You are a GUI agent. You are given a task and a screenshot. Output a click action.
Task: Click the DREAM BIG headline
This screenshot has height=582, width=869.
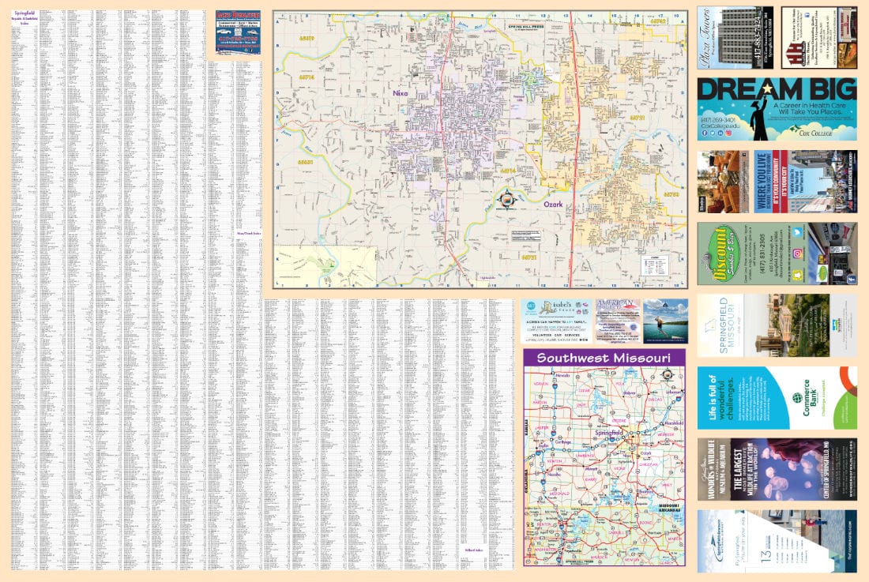click(777, 89)
